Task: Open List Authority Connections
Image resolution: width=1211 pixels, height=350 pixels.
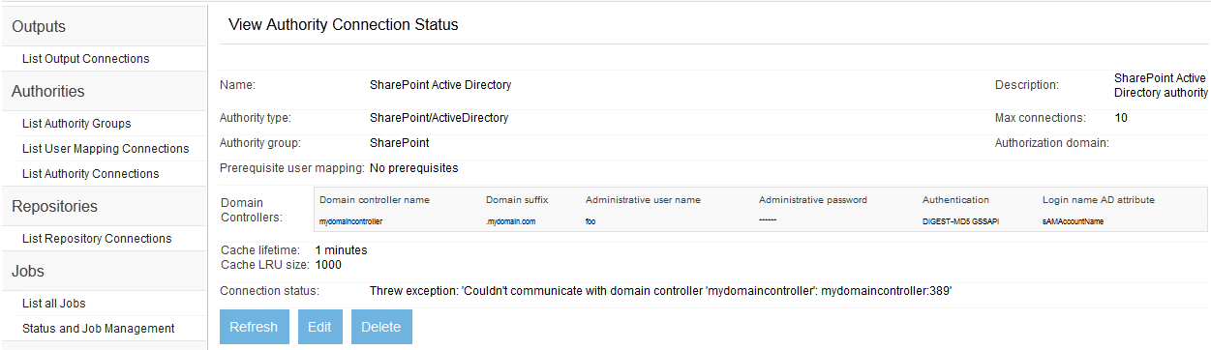Action: [x=90, y=174]
